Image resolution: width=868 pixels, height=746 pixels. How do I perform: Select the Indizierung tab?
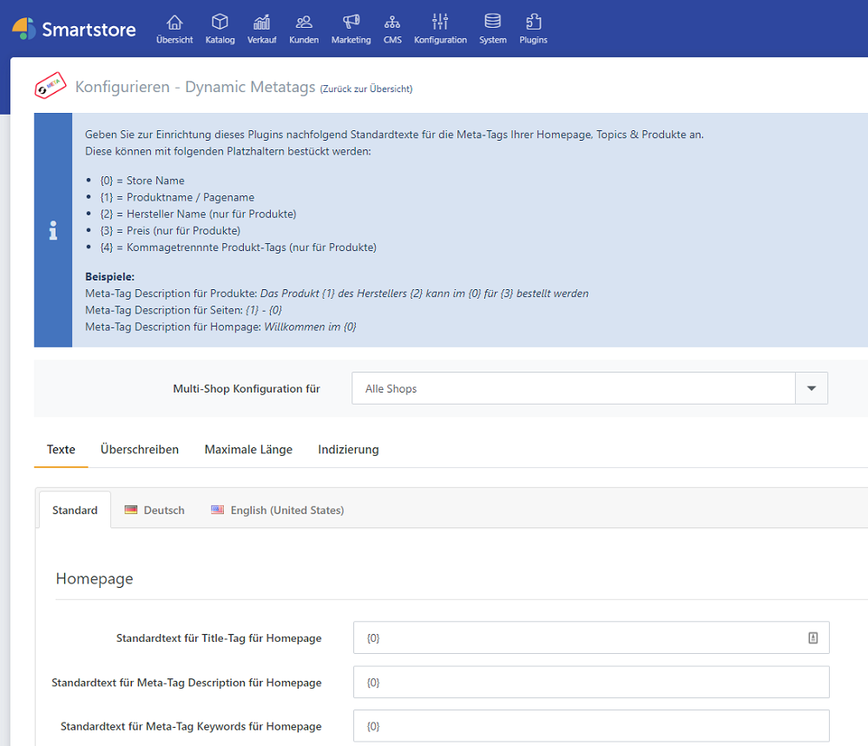pos(348,449)
